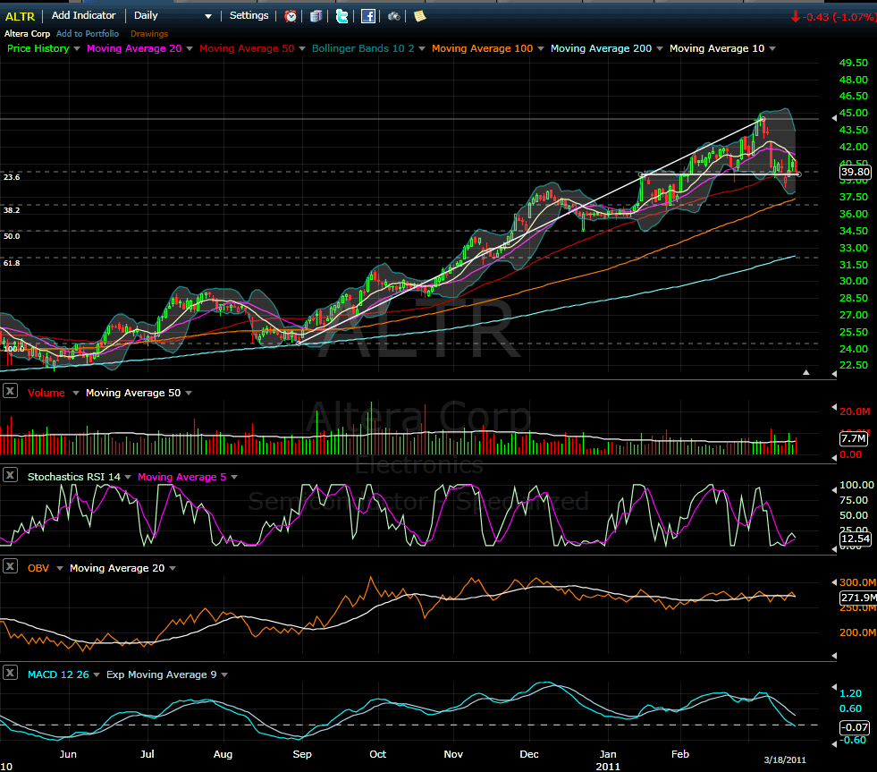Screen dimensions: 877x772
Task: Click the database stack icon in toolbar
Action: point(316,16)
